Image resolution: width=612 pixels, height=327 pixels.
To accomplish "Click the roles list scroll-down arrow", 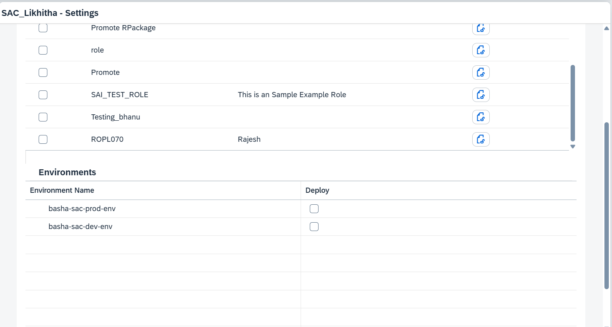I will pyautogui.click(x=573, y=147).
